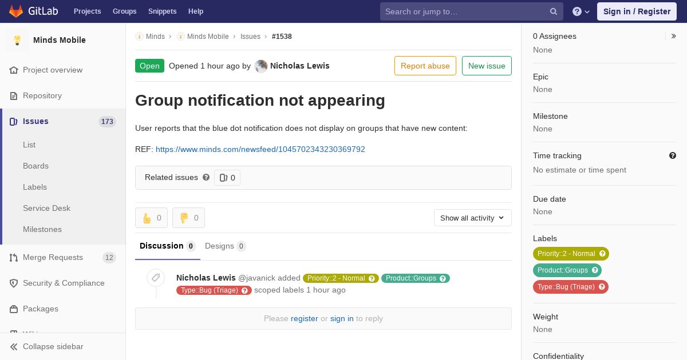The width and height of the screenshot is (687, 360).
Task: Click the collapse sidebar double-chevron icon
Action: [x=14, y=346]
